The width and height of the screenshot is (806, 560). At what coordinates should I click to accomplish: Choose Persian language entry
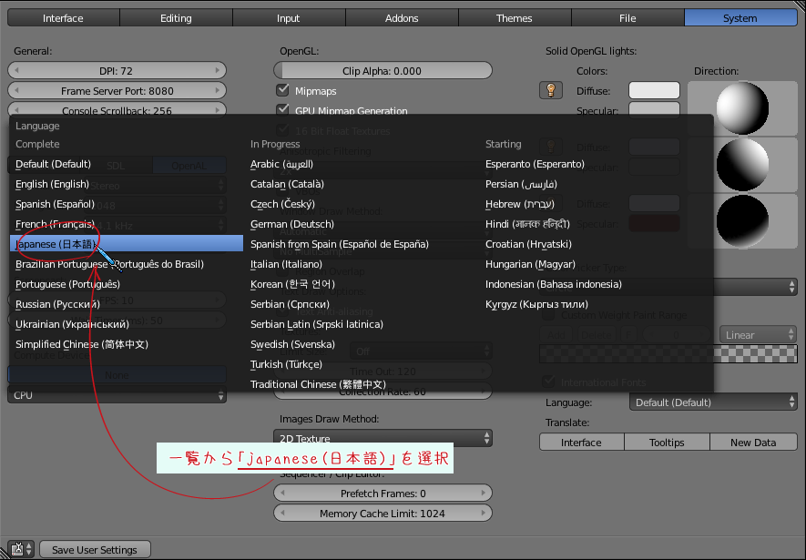point(597,184)
